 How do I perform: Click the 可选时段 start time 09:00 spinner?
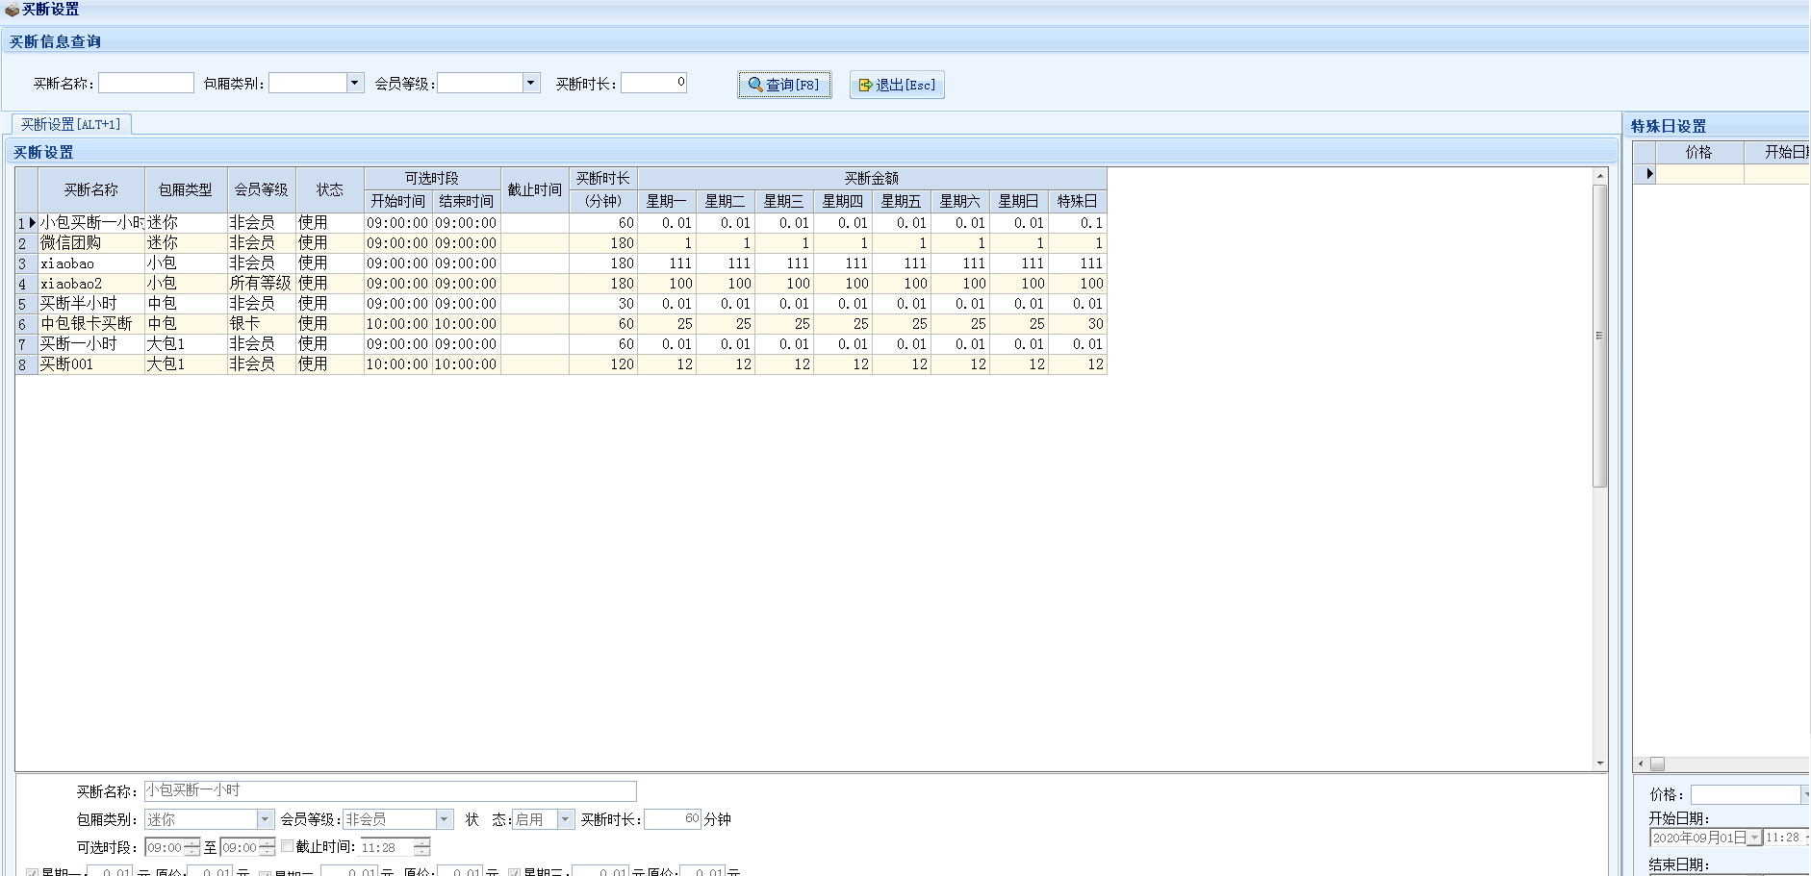(191, 847)
